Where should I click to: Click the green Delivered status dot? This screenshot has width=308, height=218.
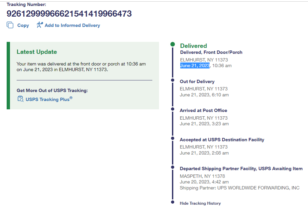pyautogui.click(x=172, y=44)
